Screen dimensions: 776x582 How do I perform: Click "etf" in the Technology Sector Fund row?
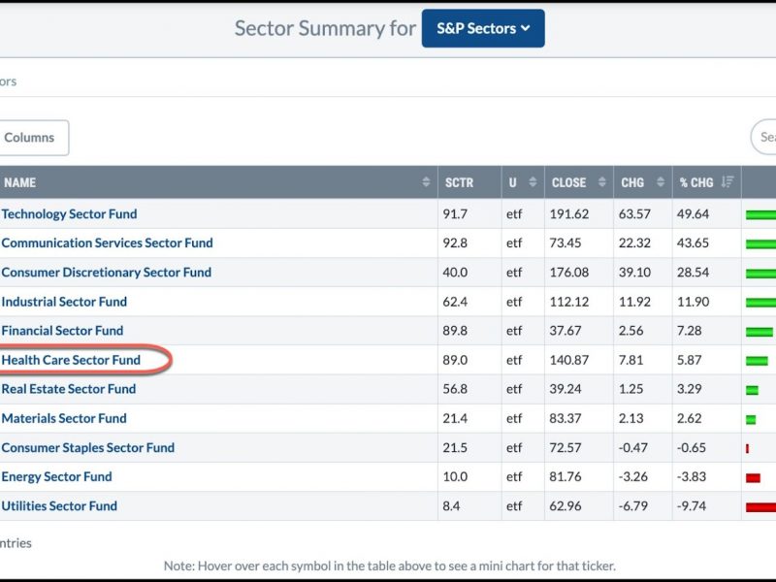pyautogui.click(x=514, y=213)
